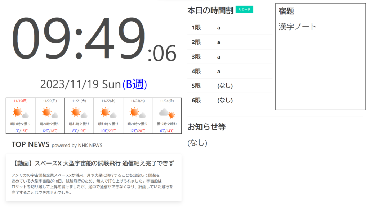Click the 漢字ノート homework entry
Image resolution: width=369 pixels, height=207 pixels.
tap(298, 27)
